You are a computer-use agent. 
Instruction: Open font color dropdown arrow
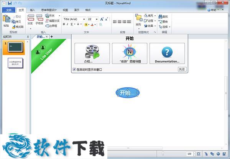[x=95, y=24]
